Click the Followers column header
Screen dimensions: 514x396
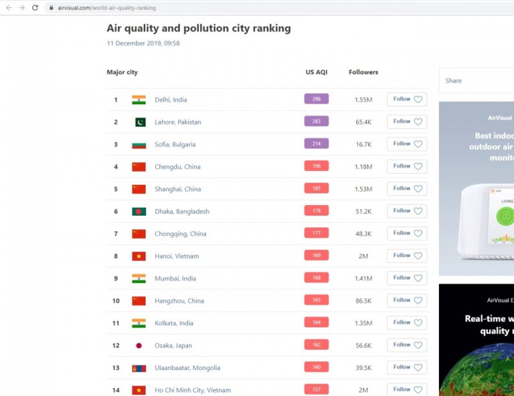[363, 72]
